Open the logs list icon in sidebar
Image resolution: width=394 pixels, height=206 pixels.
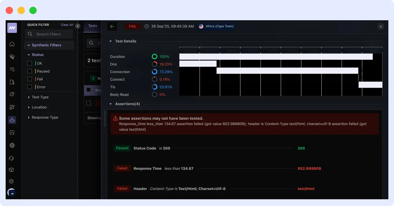tap(12, 69)
